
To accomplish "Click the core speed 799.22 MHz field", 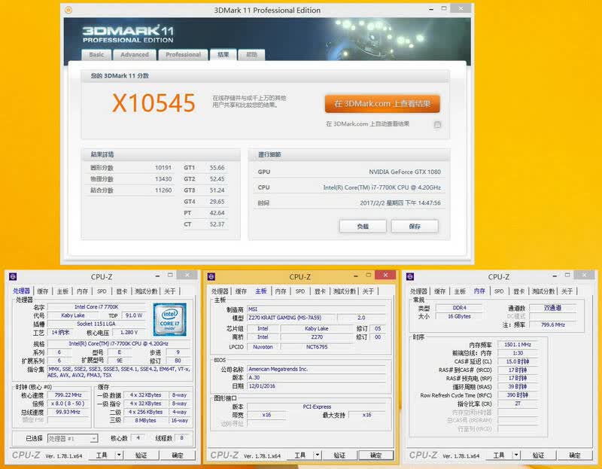I will tap(68, 395).
